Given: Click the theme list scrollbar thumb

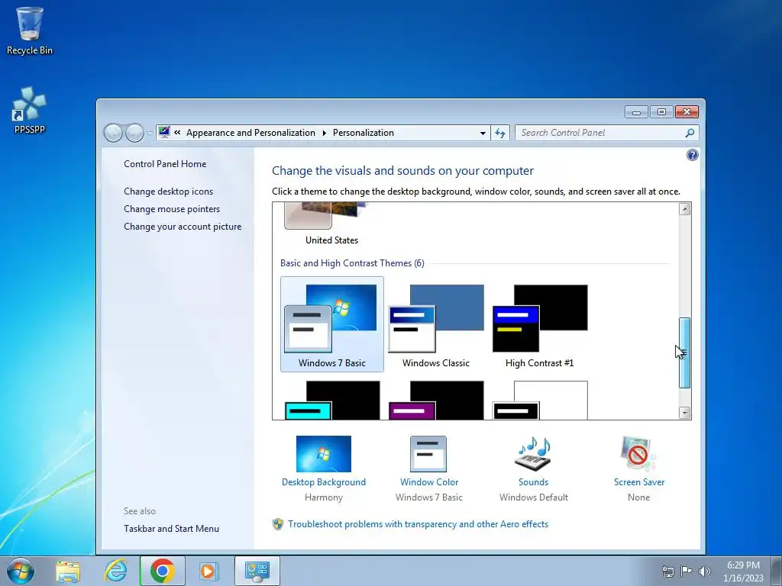Looking at the screenshot, I should click(685, 353).
